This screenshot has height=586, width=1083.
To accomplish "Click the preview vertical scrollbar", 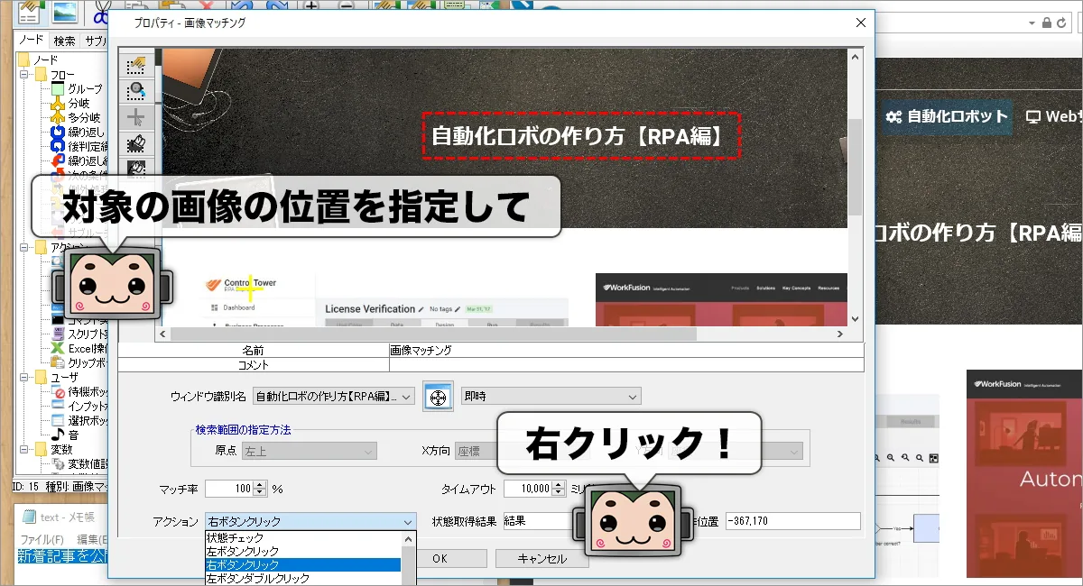I will click(x=855, y=168).
